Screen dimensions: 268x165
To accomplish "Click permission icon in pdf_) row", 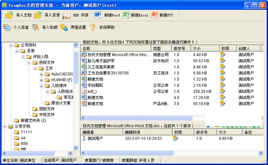I will tap(222, 91).
